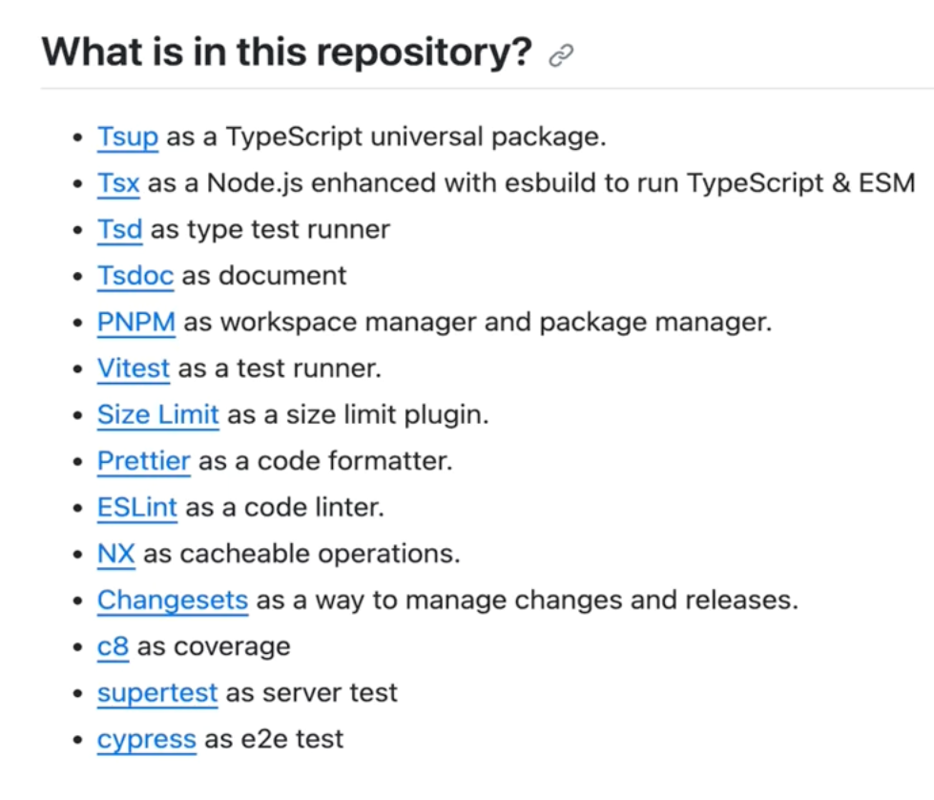This screenshot has width=934, height=800.
Task: Open the PNPM package manager link
Action: [136, 322]
